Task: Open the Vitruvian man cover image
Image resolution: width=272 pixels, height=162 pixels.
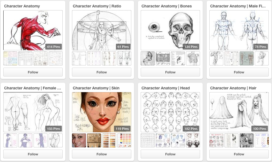Action: click(x=102, y=30)
